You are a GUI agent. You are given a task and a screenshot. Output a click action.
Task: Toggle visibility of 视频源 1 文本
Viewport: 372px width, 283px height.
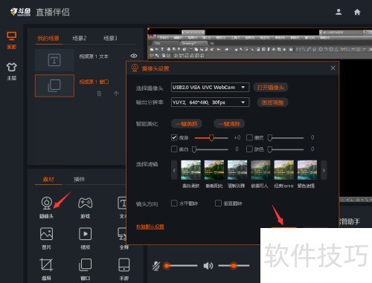tap(134, 56)
